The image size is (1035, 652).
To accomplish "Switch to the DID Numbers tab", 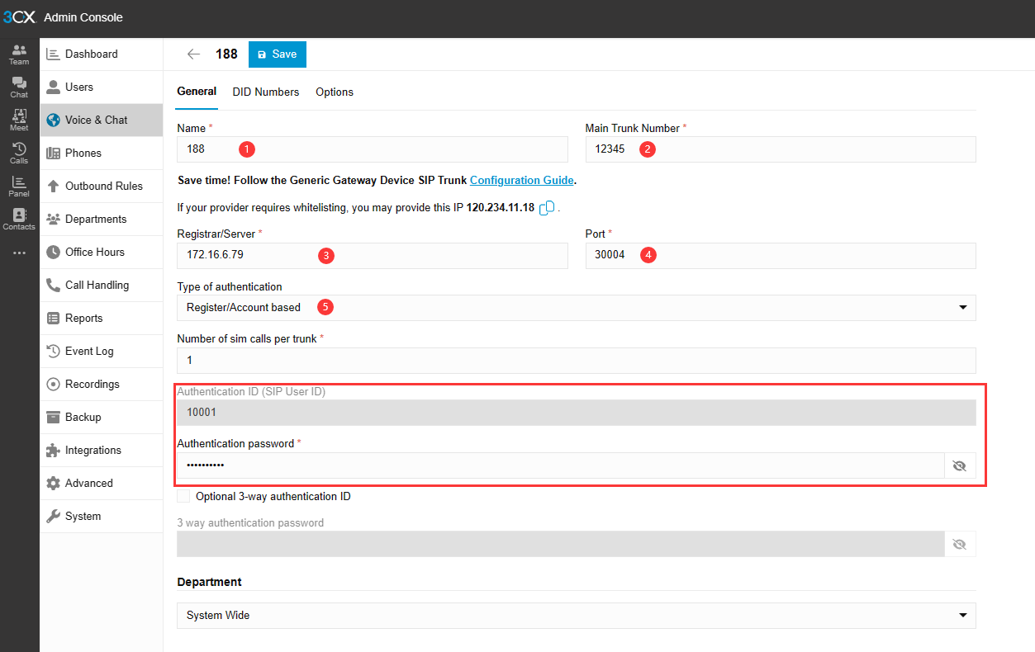I will click(266, 92).
